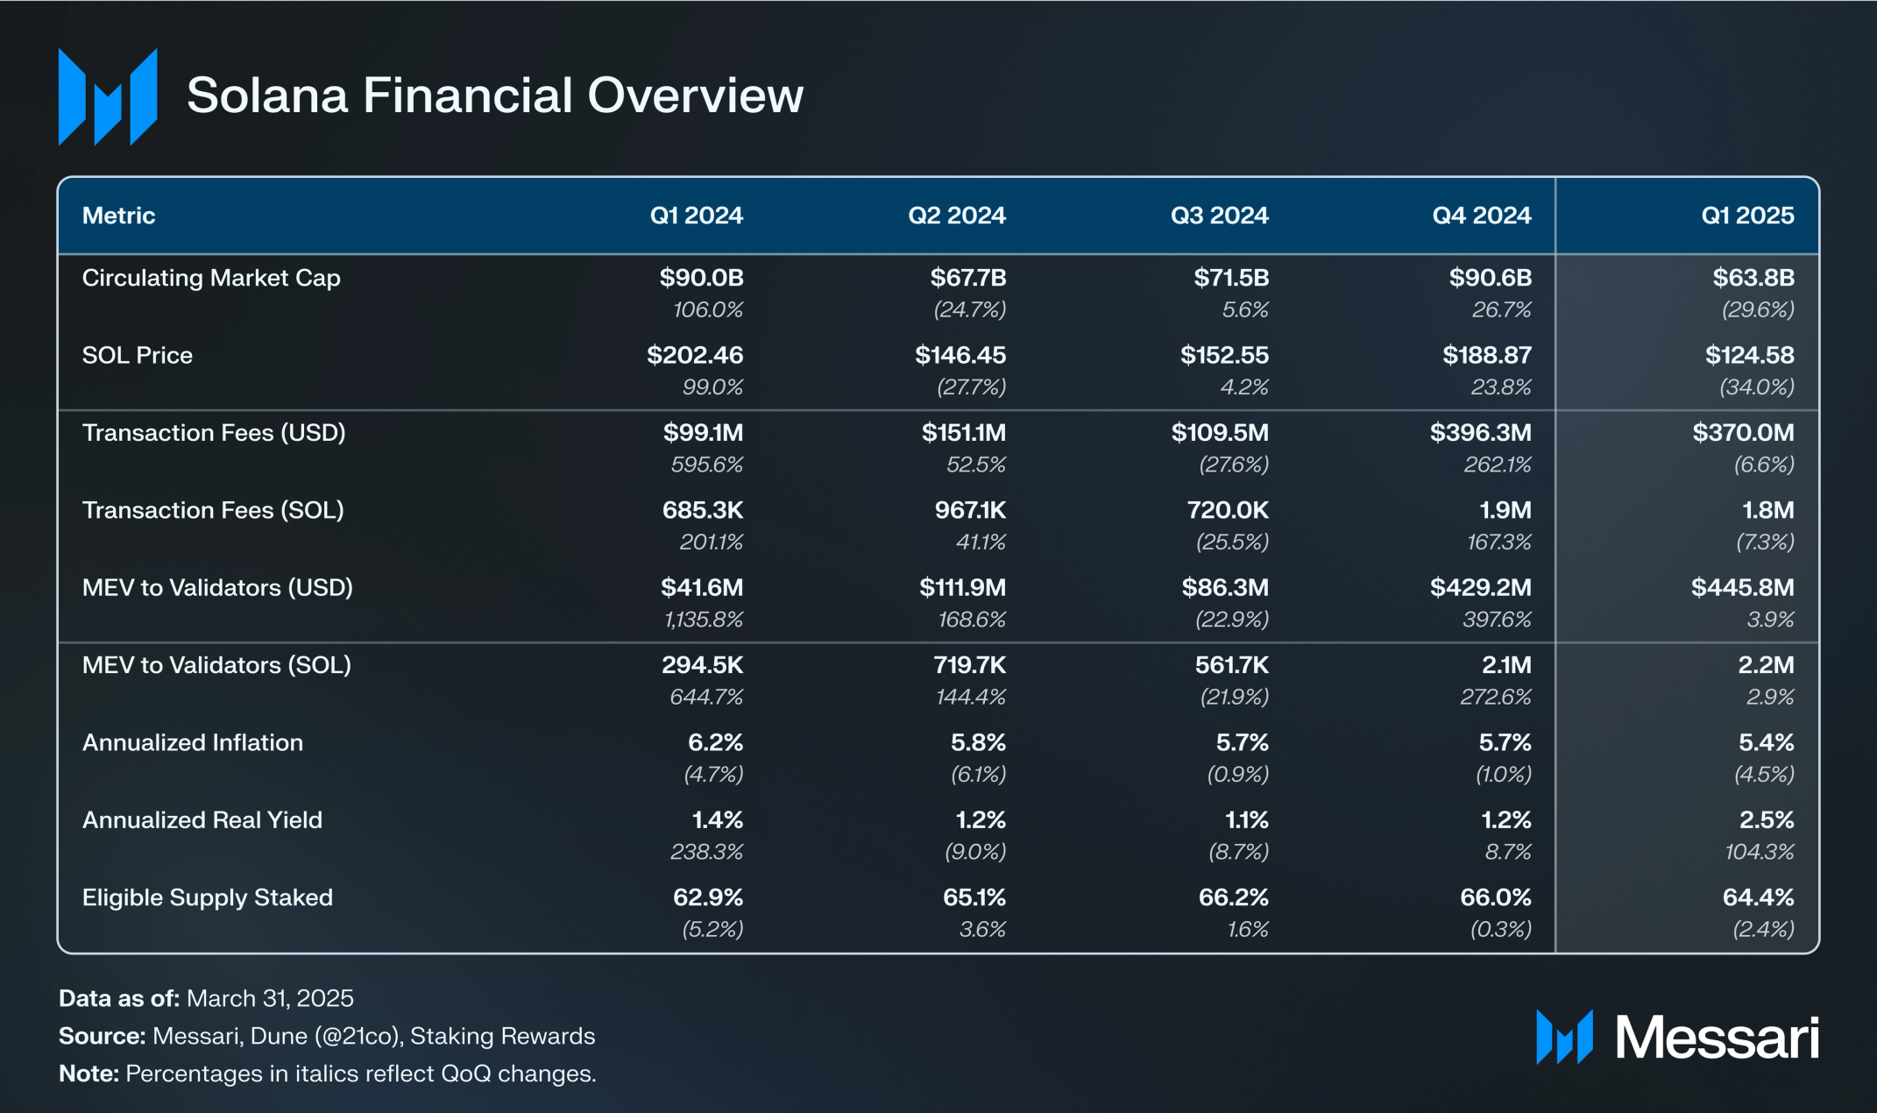Select the $202.46 SOL price cell
The image size is (1877, 1113).
click(x=695, y=355)
